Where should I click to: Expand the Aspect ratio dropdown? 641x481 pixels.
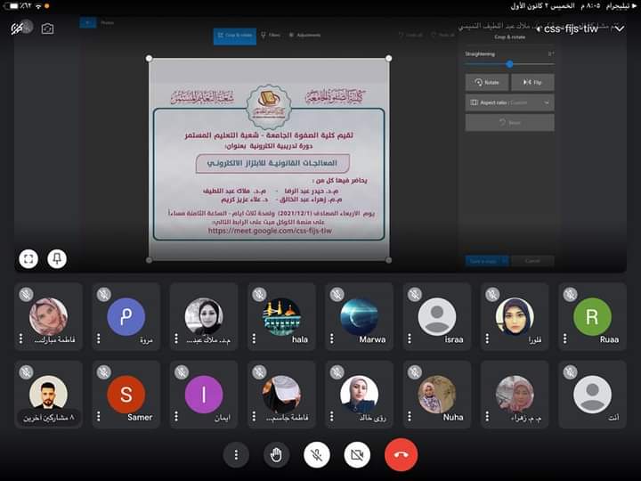tap(509, 102)
